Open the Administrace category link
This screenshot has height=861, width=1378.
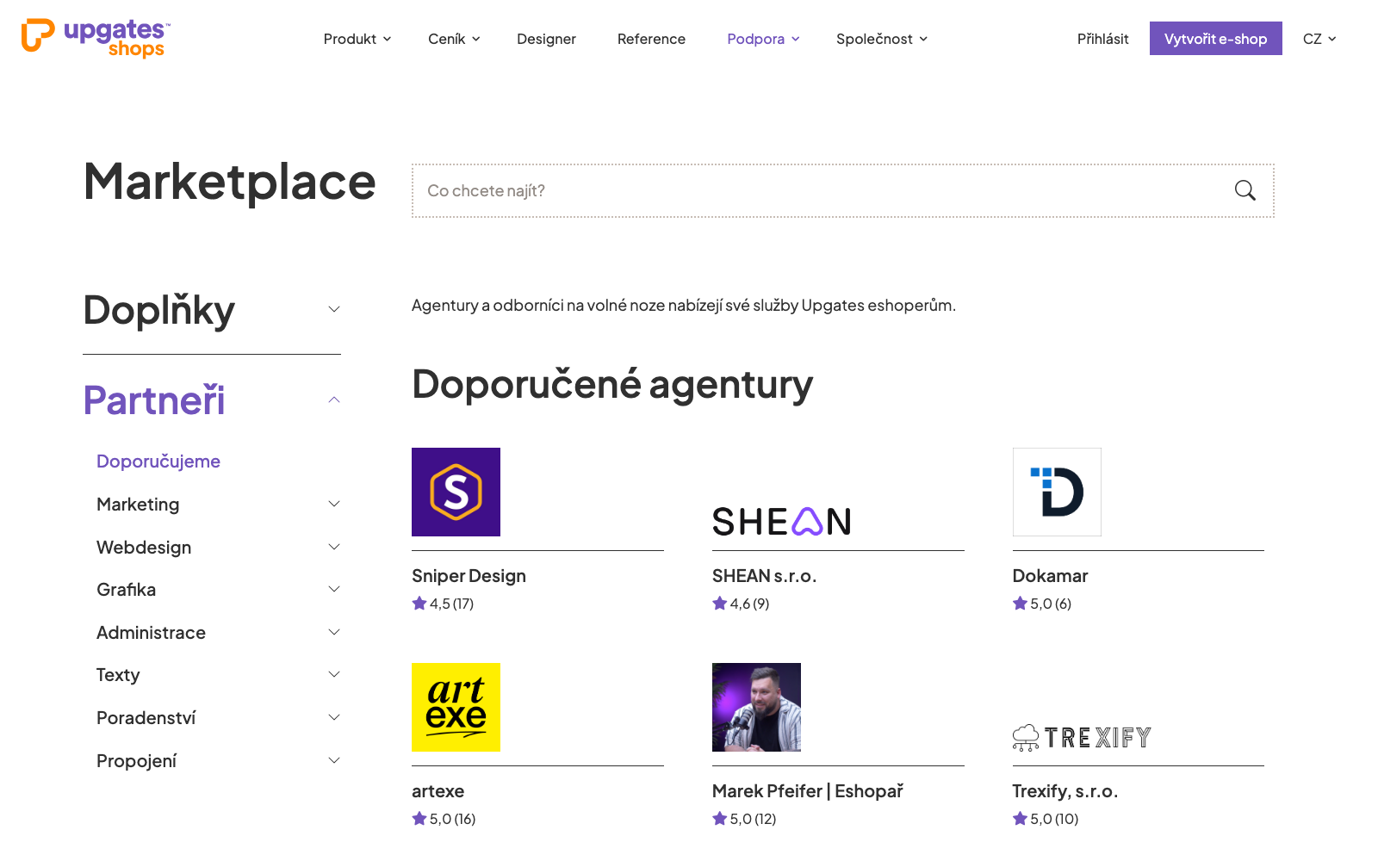151,633
